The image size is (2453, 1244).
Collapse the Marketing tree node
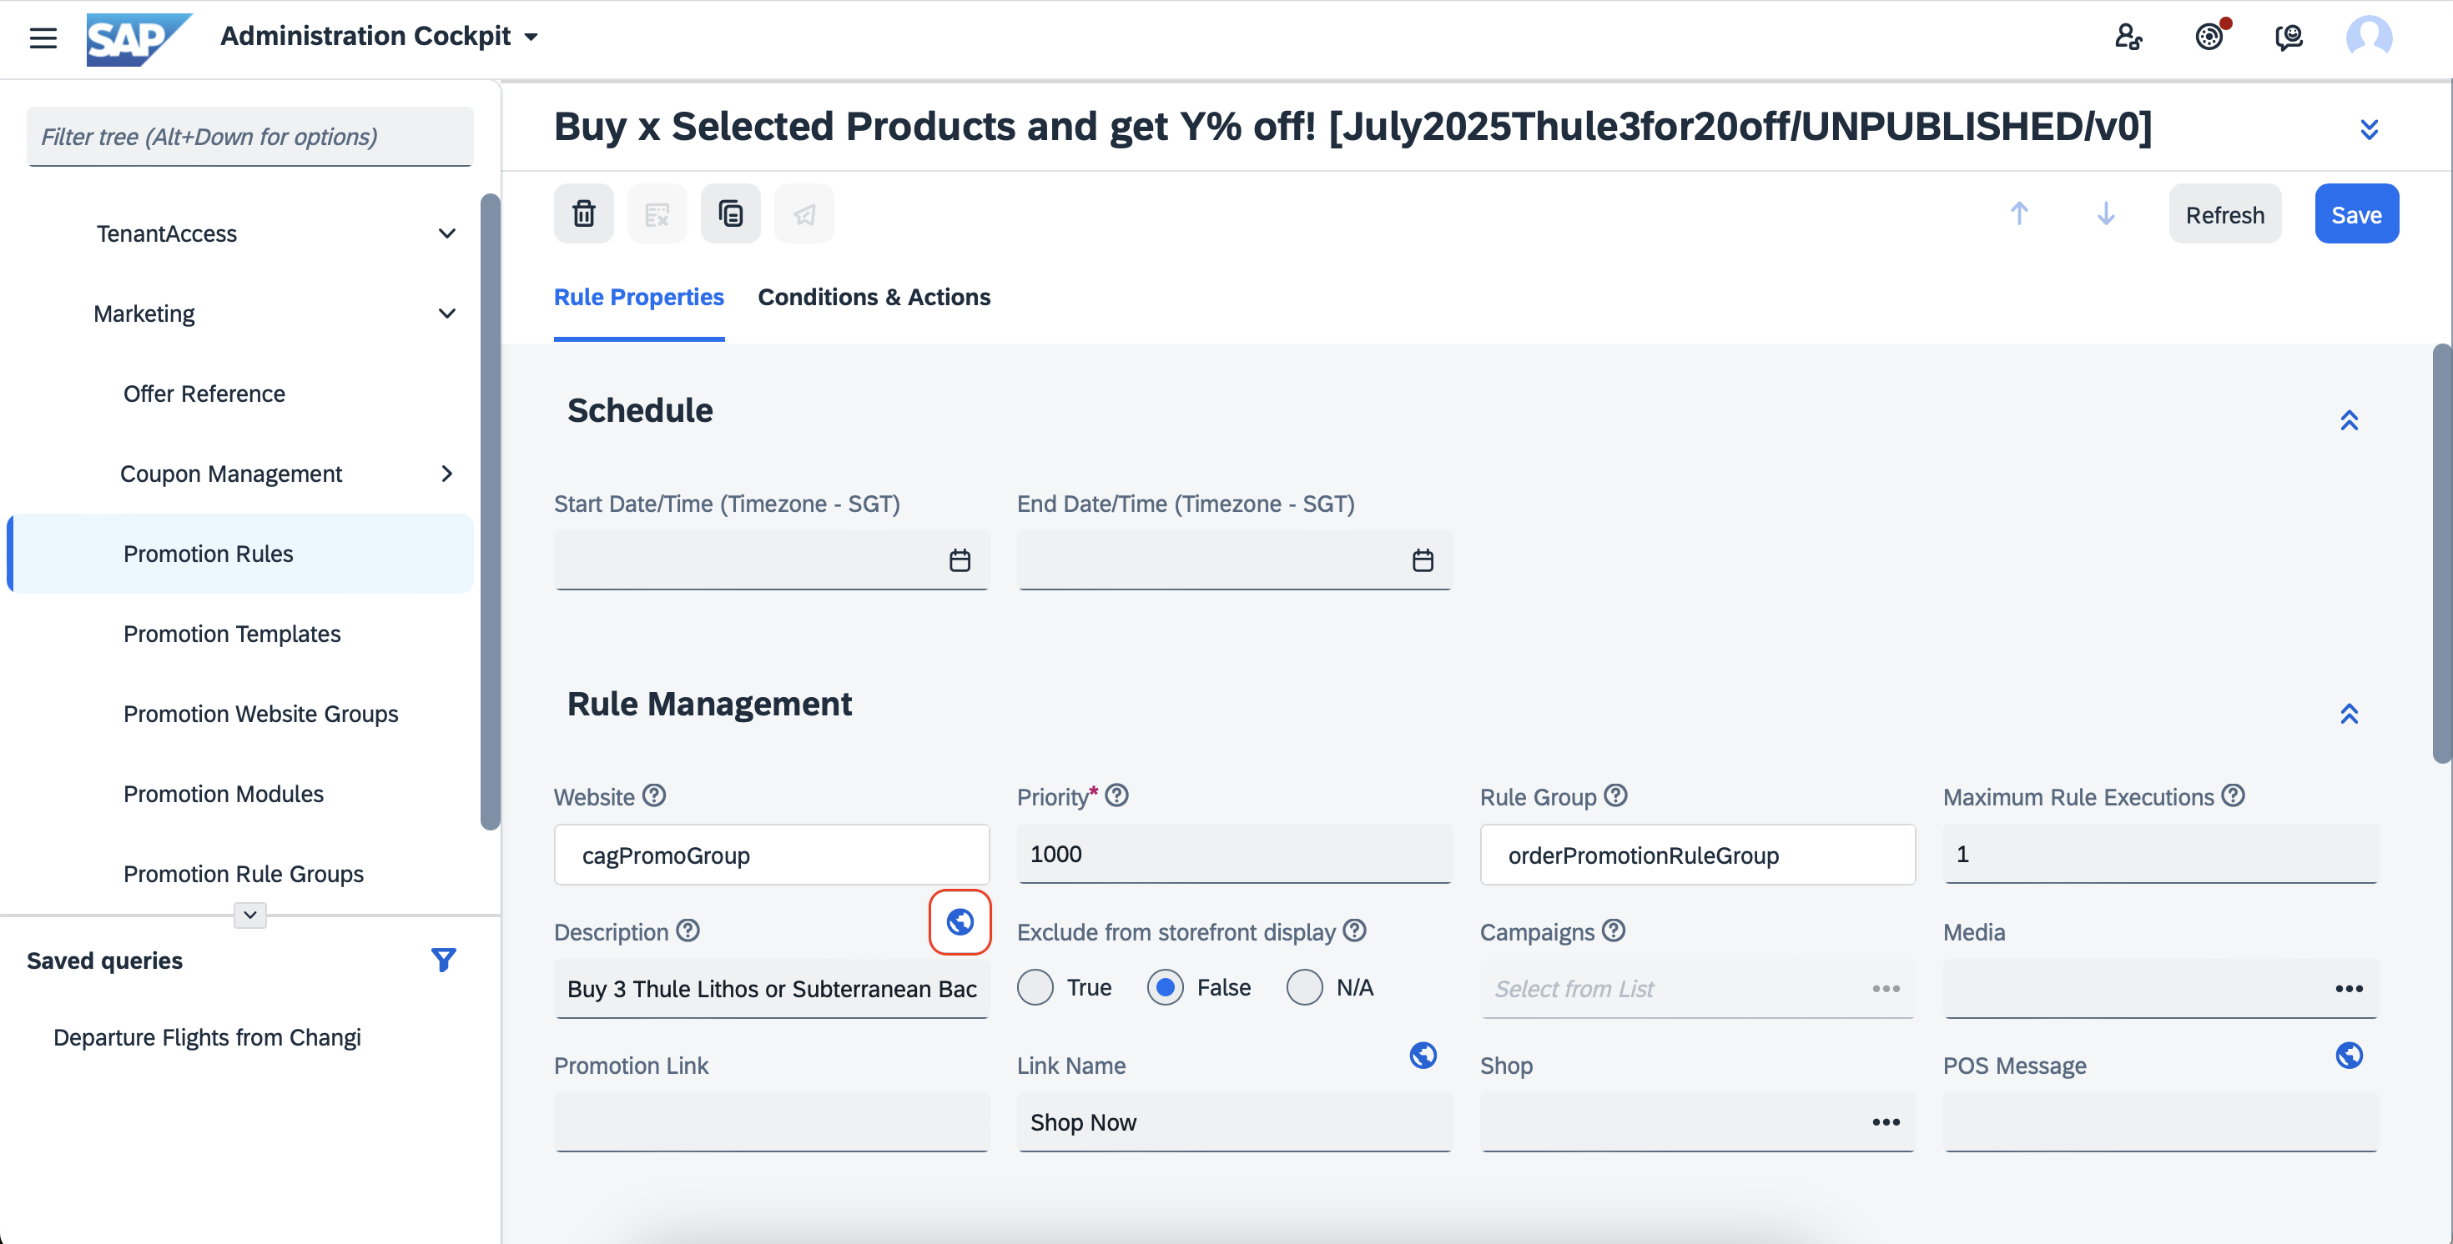(446, 314)
